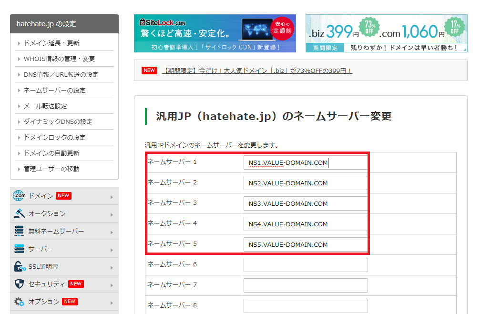The height and width of the screenshot is (314, 481).
Task: Click the セキュリティ sidebar label
Action: tap(47, 284)
